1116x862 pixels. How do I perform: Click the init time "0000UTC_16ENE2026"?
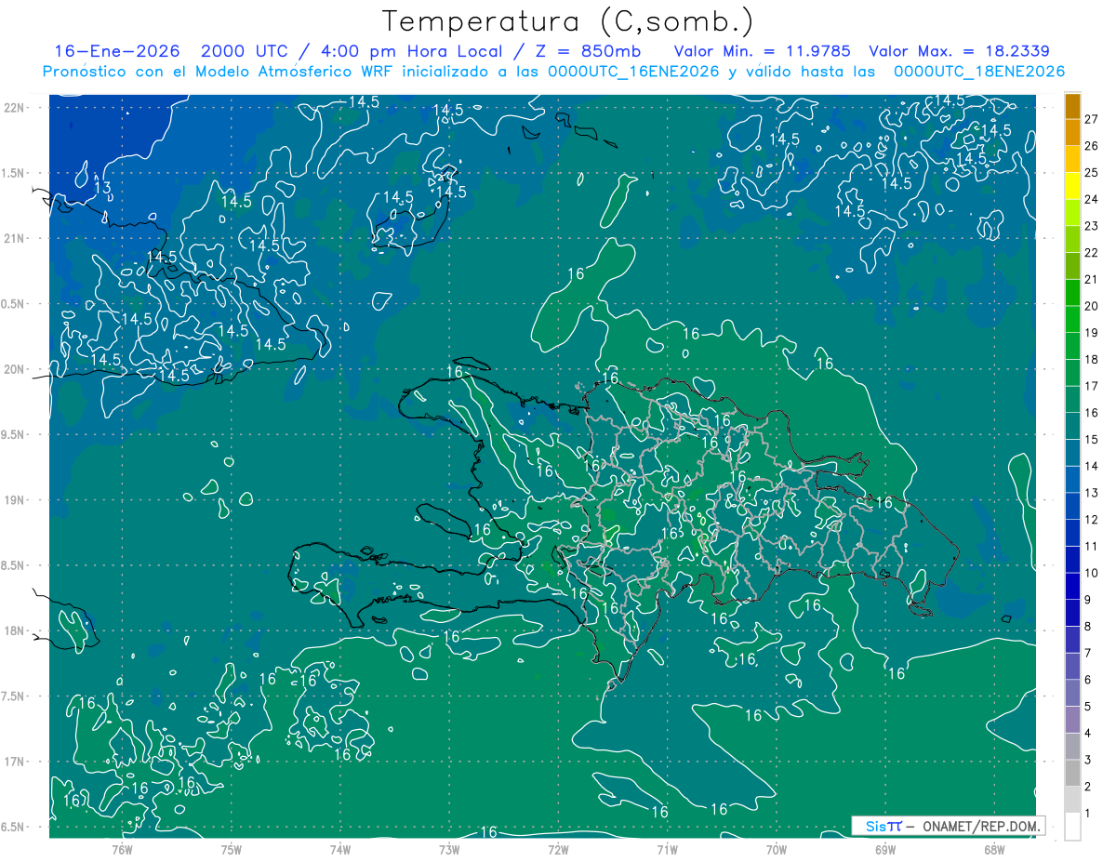(633, 72)
